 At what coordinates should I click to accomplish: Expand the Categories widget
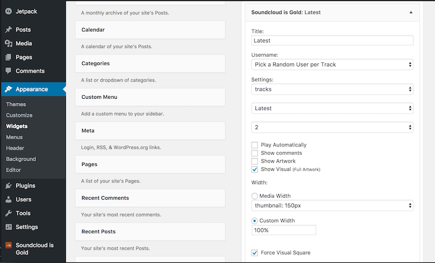tap(150, 63)
